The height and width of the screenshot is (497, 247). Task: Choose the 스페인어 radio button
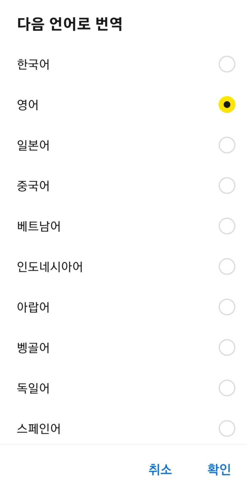pos(227,429)
